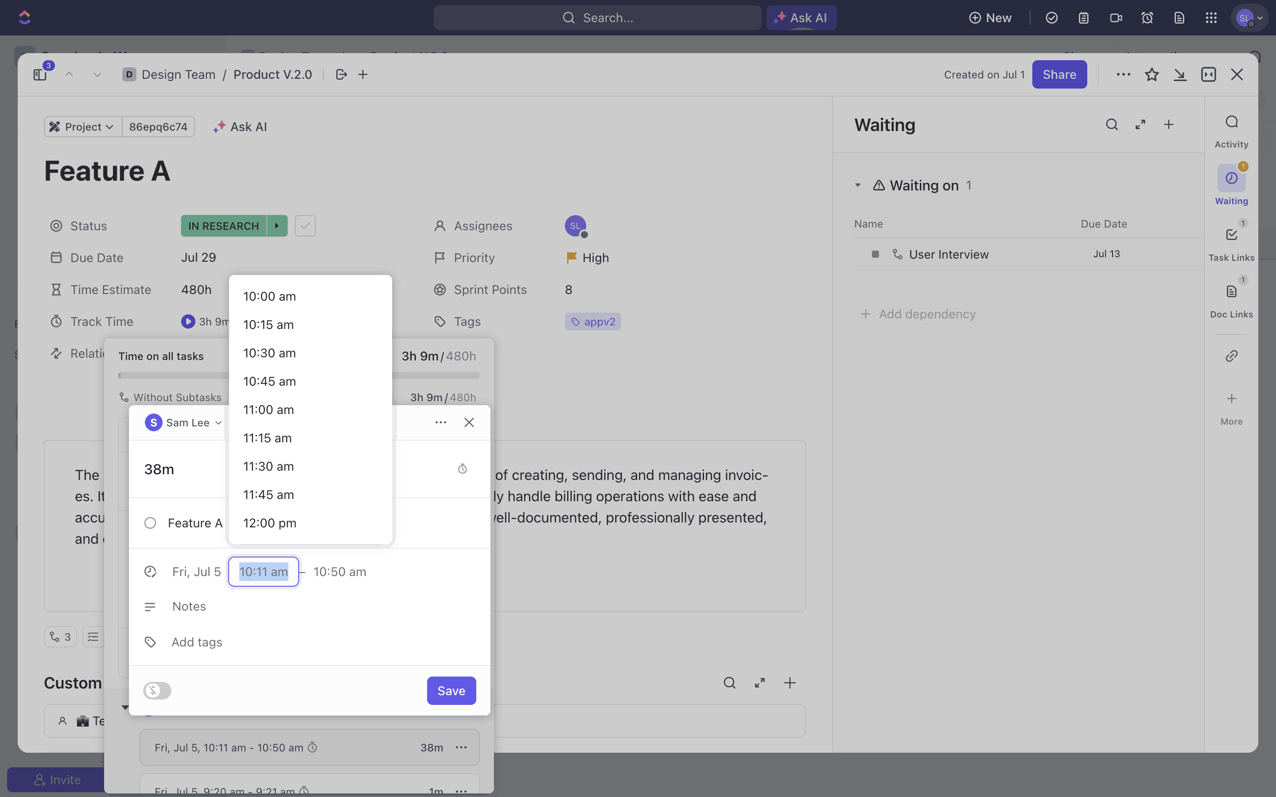Select 11:00 am from the time list
Screen dimensions: 1276x797
[x=268, y=410]
